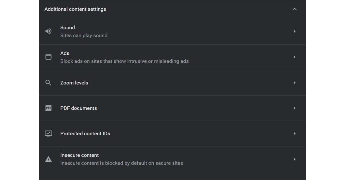Image resolution: width=344 pixels, height=180 pixels.
Task: Click the Ads icon
Action: point(48,57)
